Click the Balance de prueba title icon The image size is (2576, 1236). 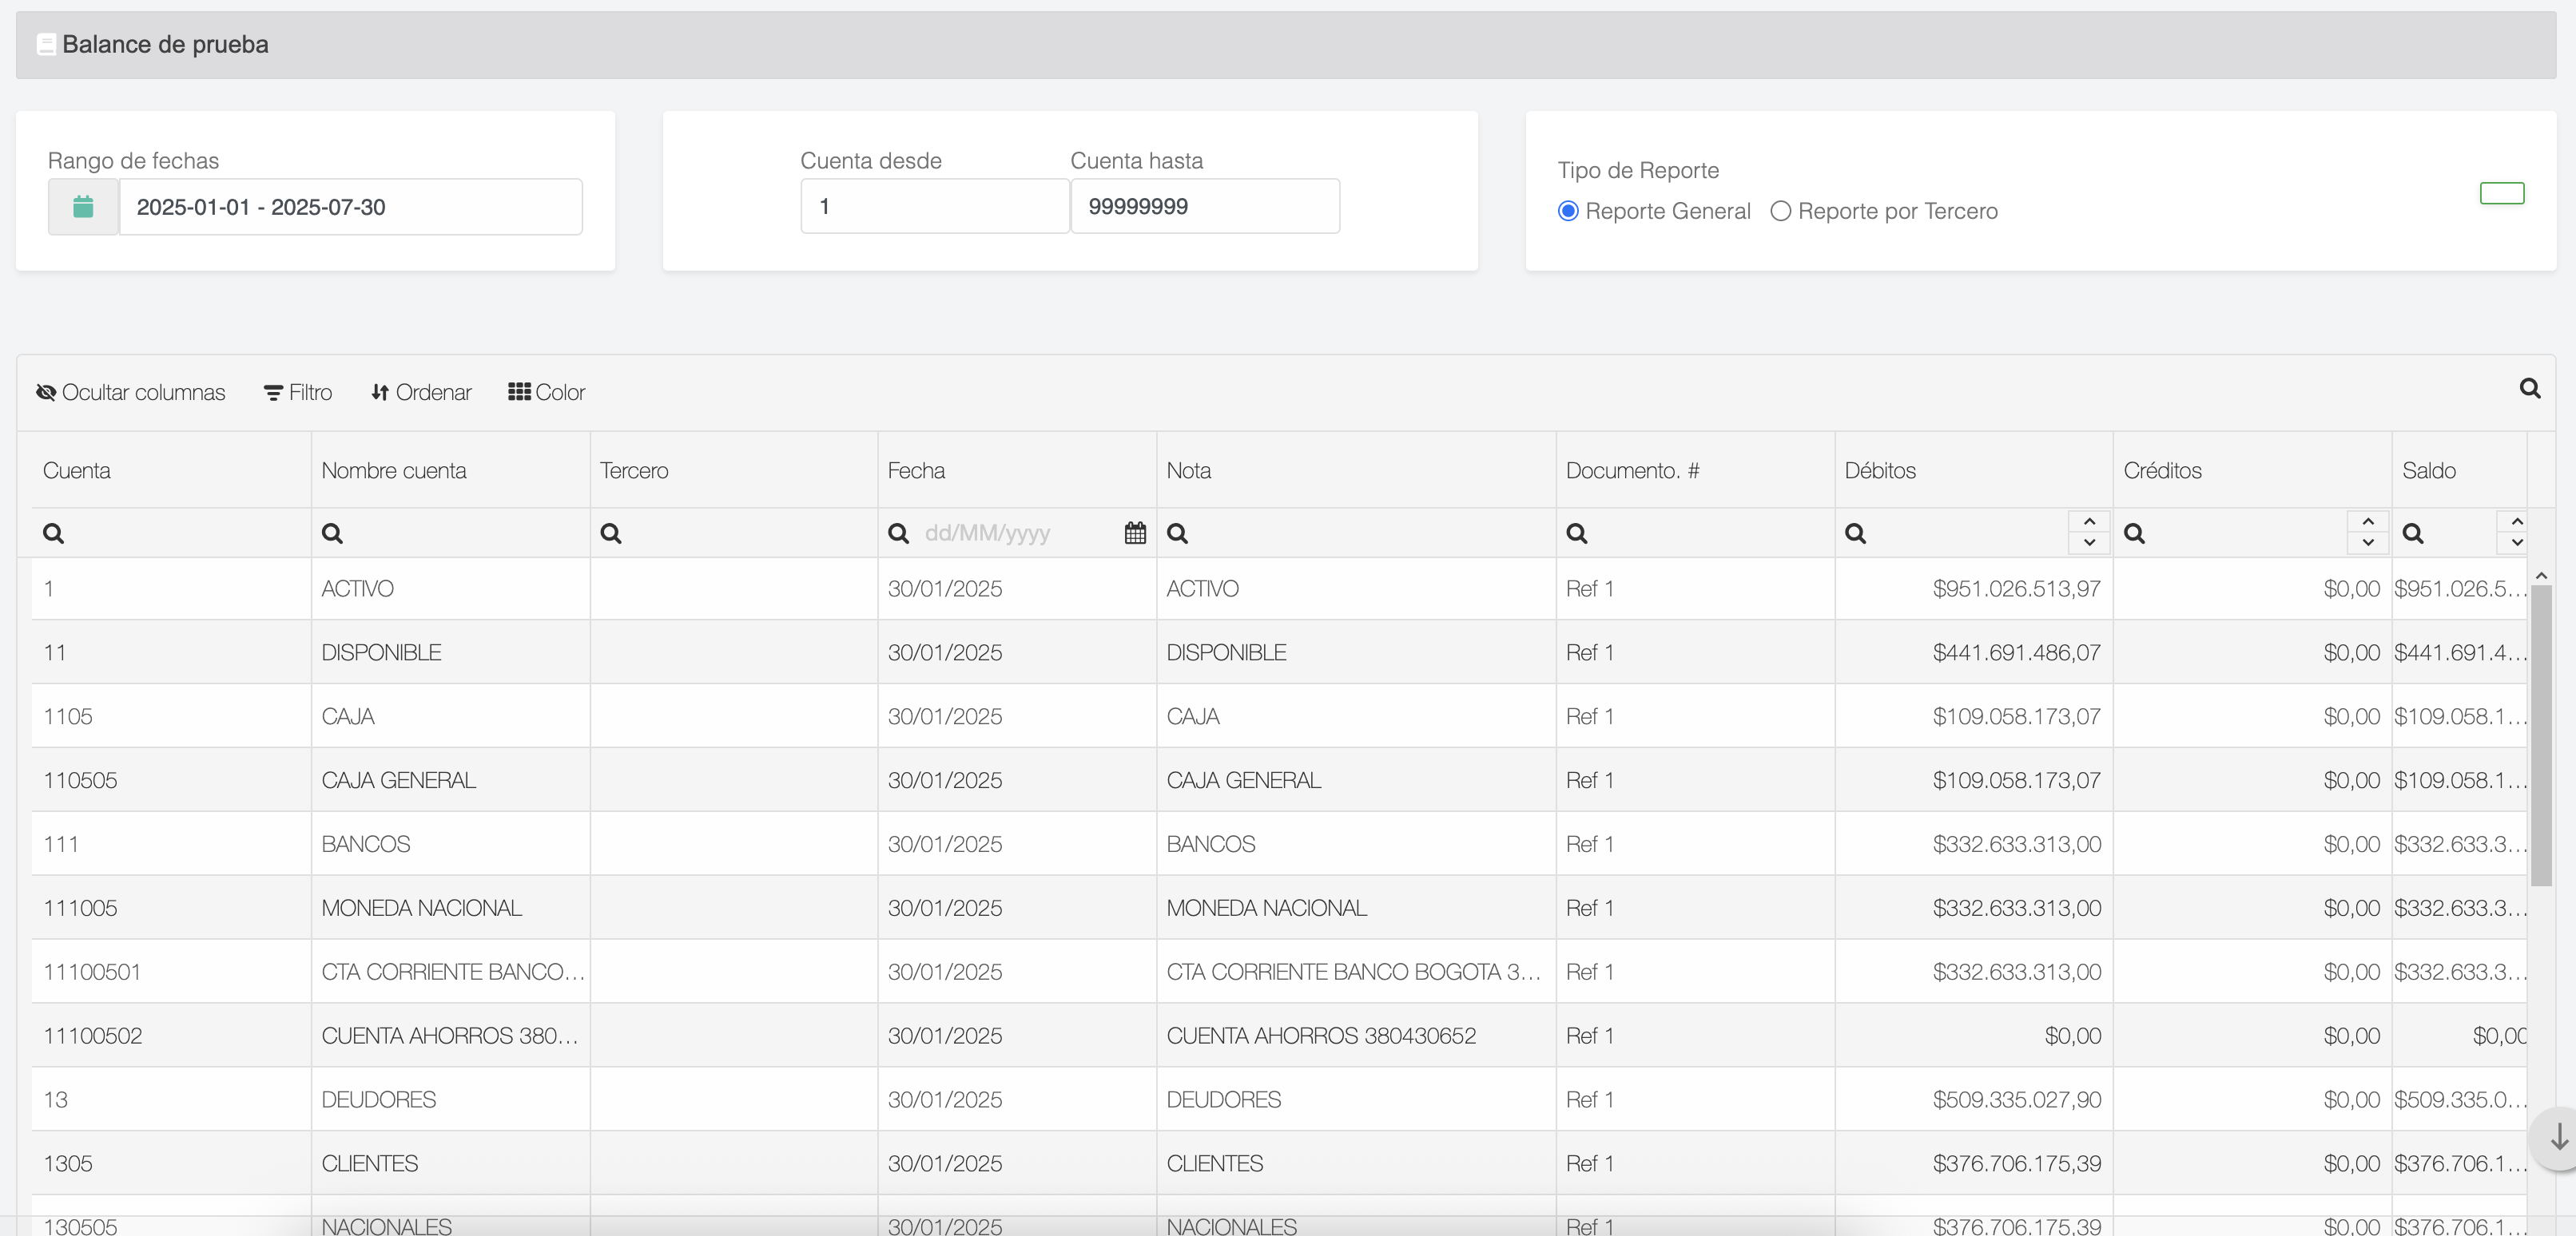coord(46,45)
